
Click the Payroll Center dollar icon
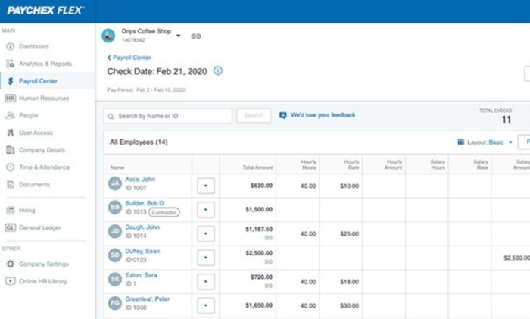coord(11,81)
